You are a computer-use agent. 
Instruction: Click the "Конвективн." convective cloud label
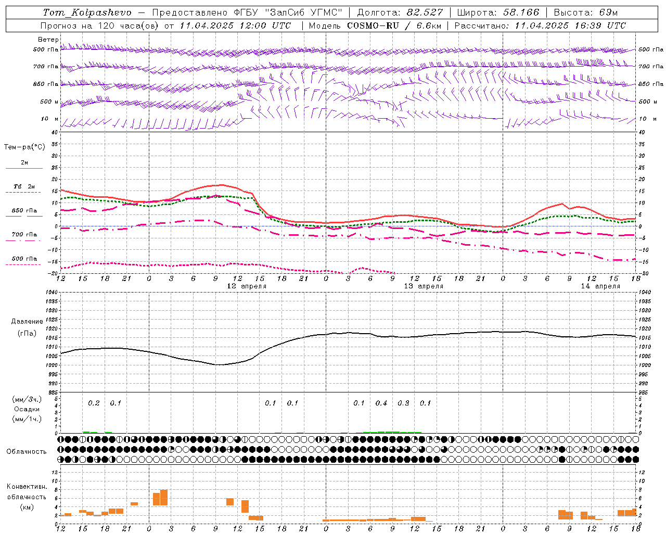27,487
